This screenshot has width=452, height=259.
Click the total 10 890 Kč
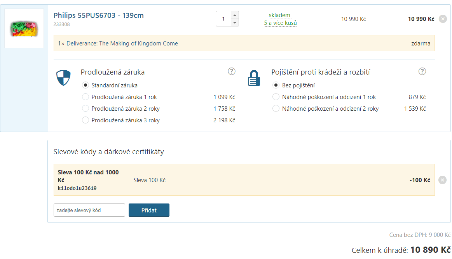tap(430, 250)
